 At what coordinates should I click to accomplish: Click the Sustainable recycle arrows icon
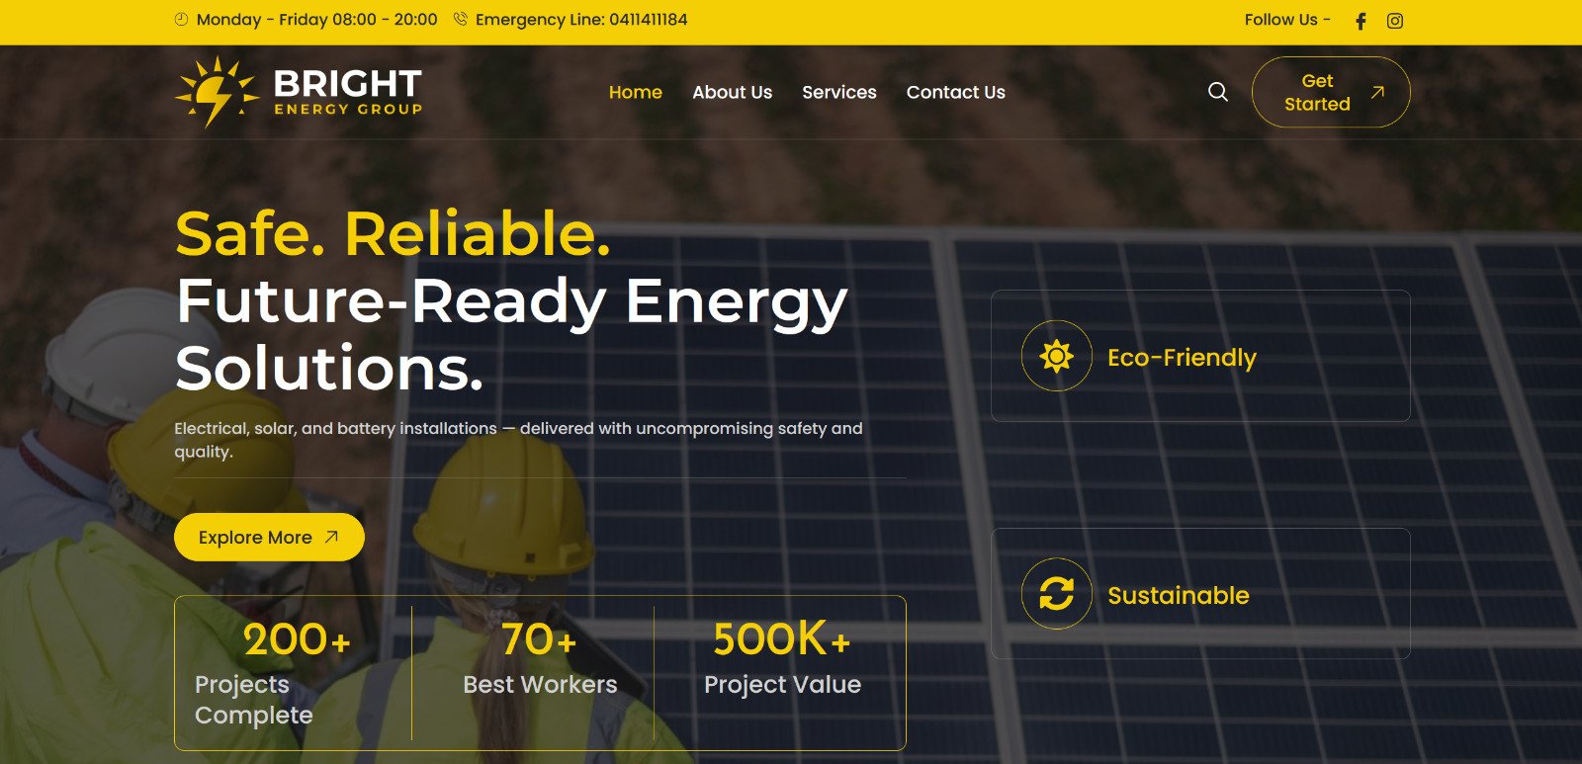[1056, 594]
